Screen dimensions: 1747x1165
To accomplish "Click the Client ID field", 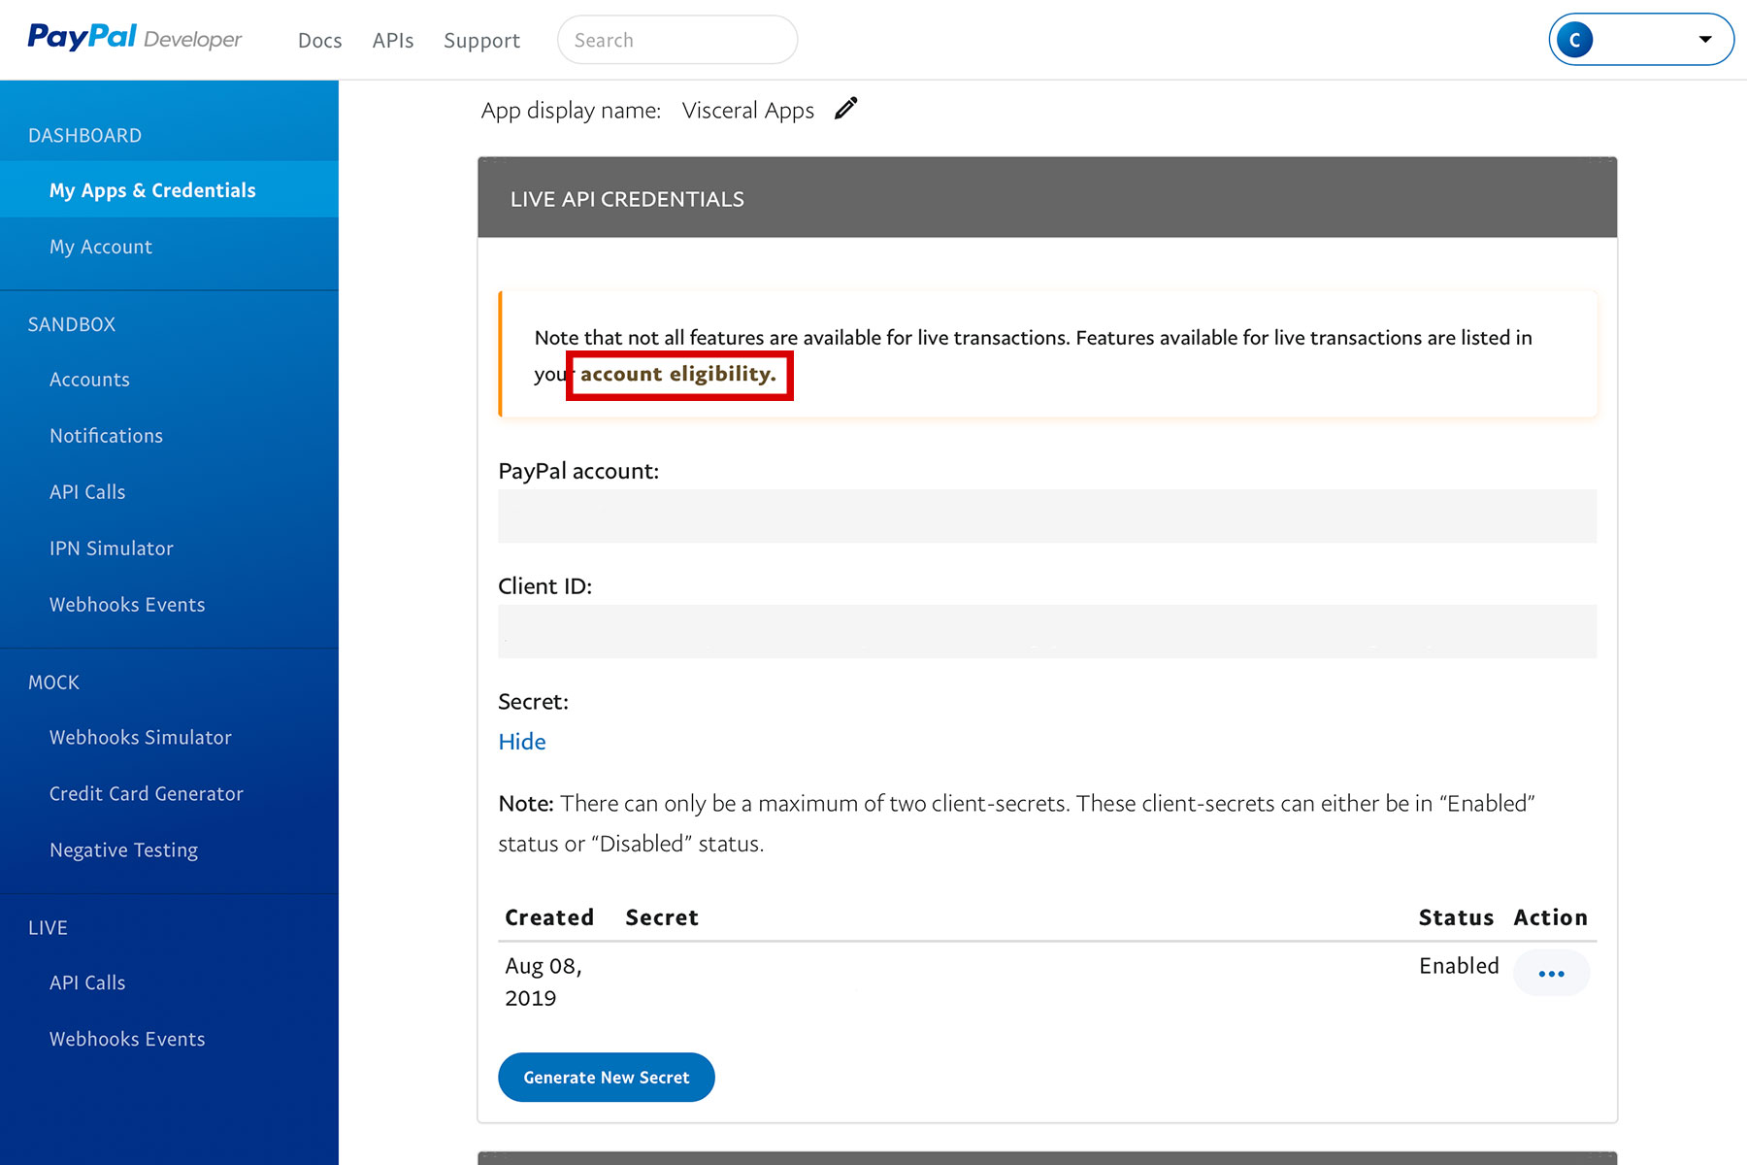I will point(1047,631).
